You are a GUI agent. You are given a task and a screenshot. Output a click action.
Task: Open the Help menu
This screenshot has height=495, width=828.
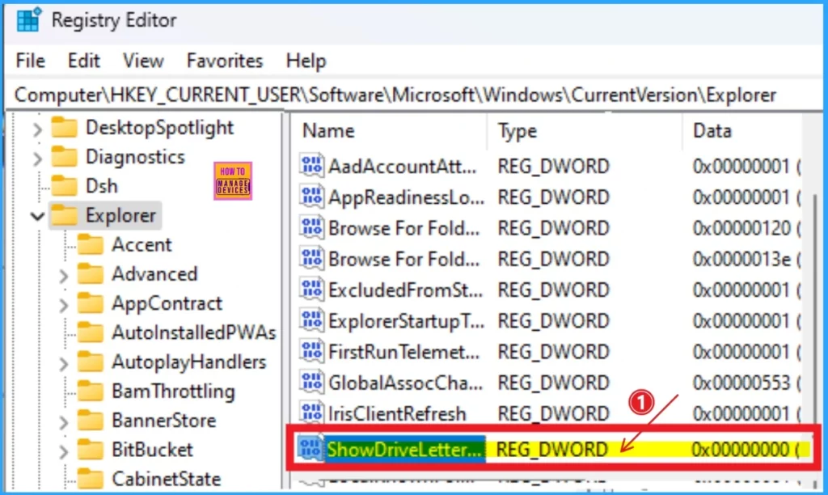pyautogui.click(x=306, y=61)
